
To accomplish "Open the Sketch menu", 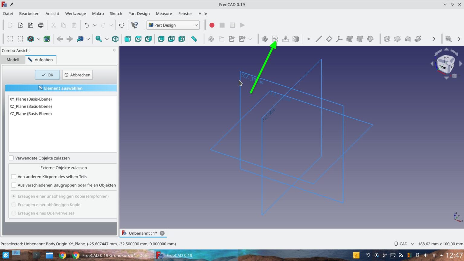I will 116,14.
